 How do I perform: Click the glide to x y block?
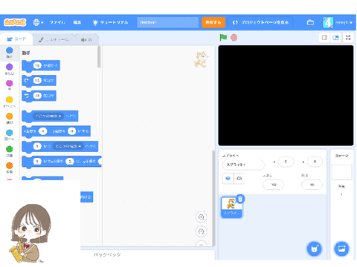coord(62,162)
